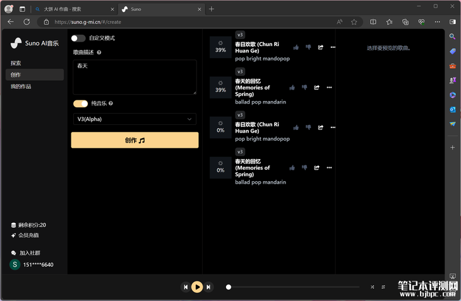Click the playback progress slider handle
461x301 pixels.
click(229, 287)
